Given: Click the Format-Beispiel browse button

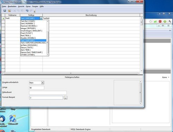Looking at the screenshot, I should coord(65,98).
